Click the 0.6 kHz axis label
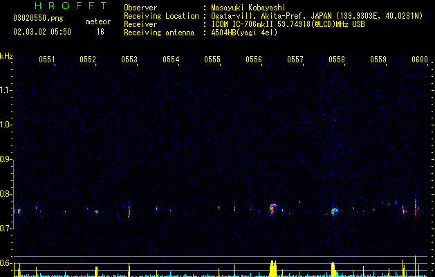The width and height of the screenshot is (435, 277). click(6, 263)
